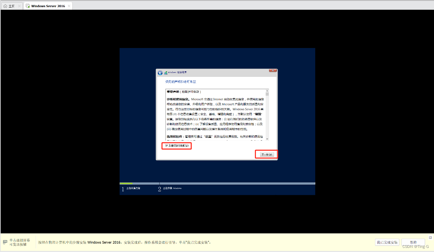
Task: Click the license text scrollbar down arrow
Action: point(267,139)
